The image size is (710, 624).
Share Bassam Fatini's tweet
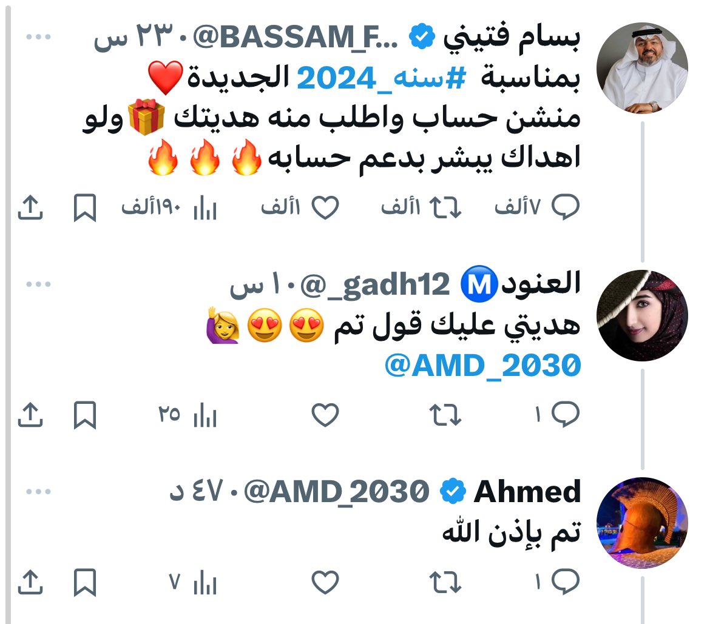30,208
